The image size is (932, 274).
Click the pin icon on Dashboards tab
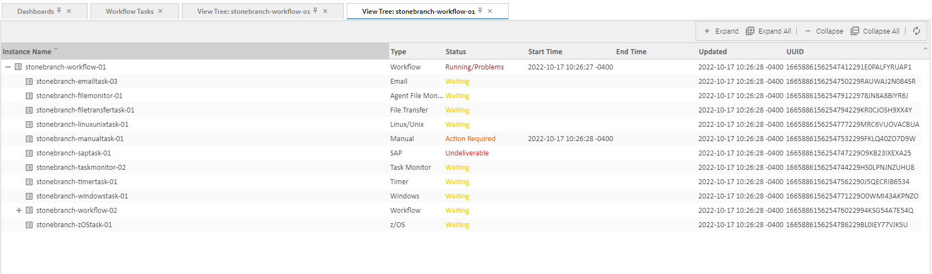(59, 11)
